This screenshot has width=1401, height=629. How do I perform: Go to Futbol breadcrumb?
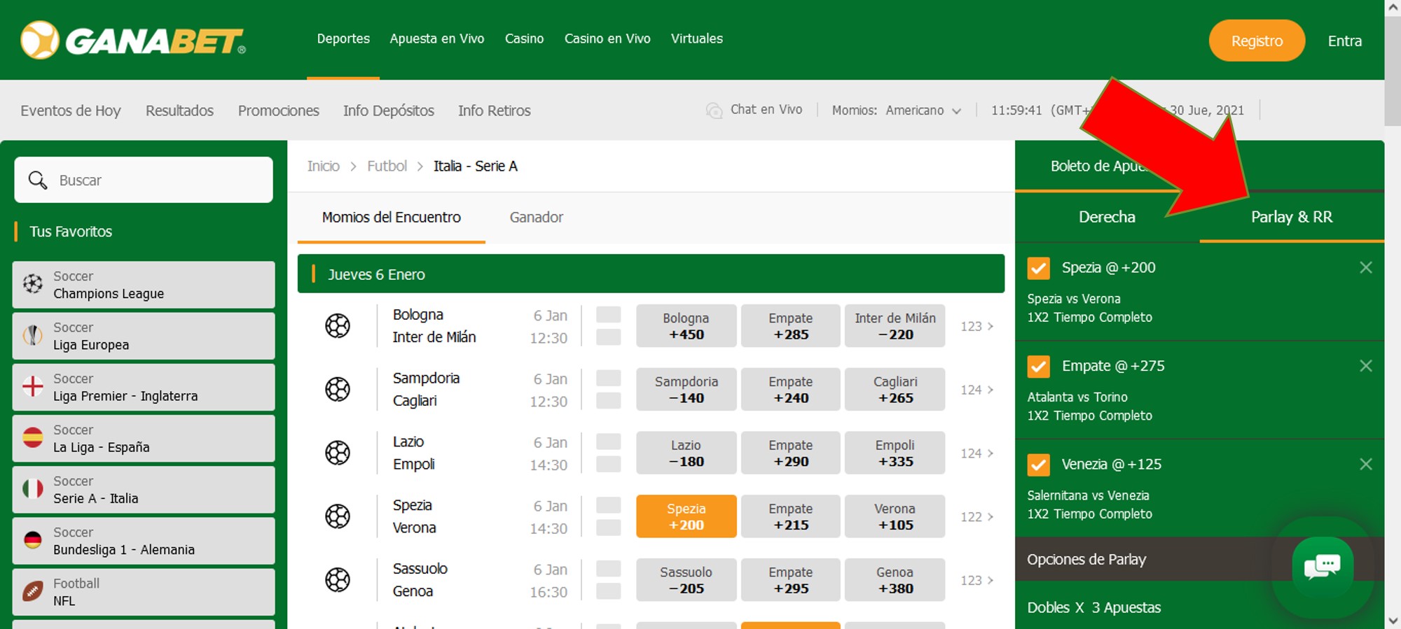point(387,166)
